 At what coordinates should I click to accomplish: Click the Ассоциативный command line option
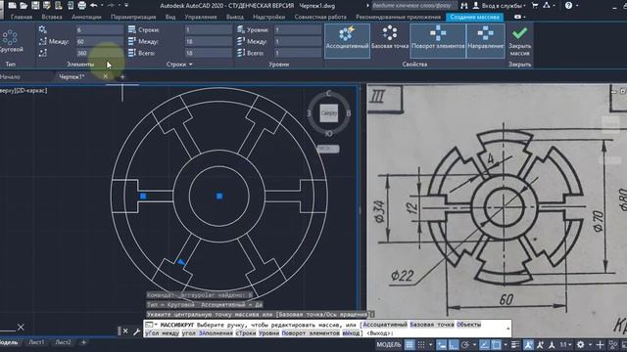coord(385,325)
